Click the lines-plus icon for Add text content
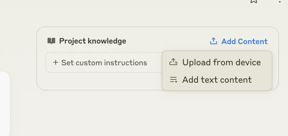288x136 pixels. click(x=173, y=80)
